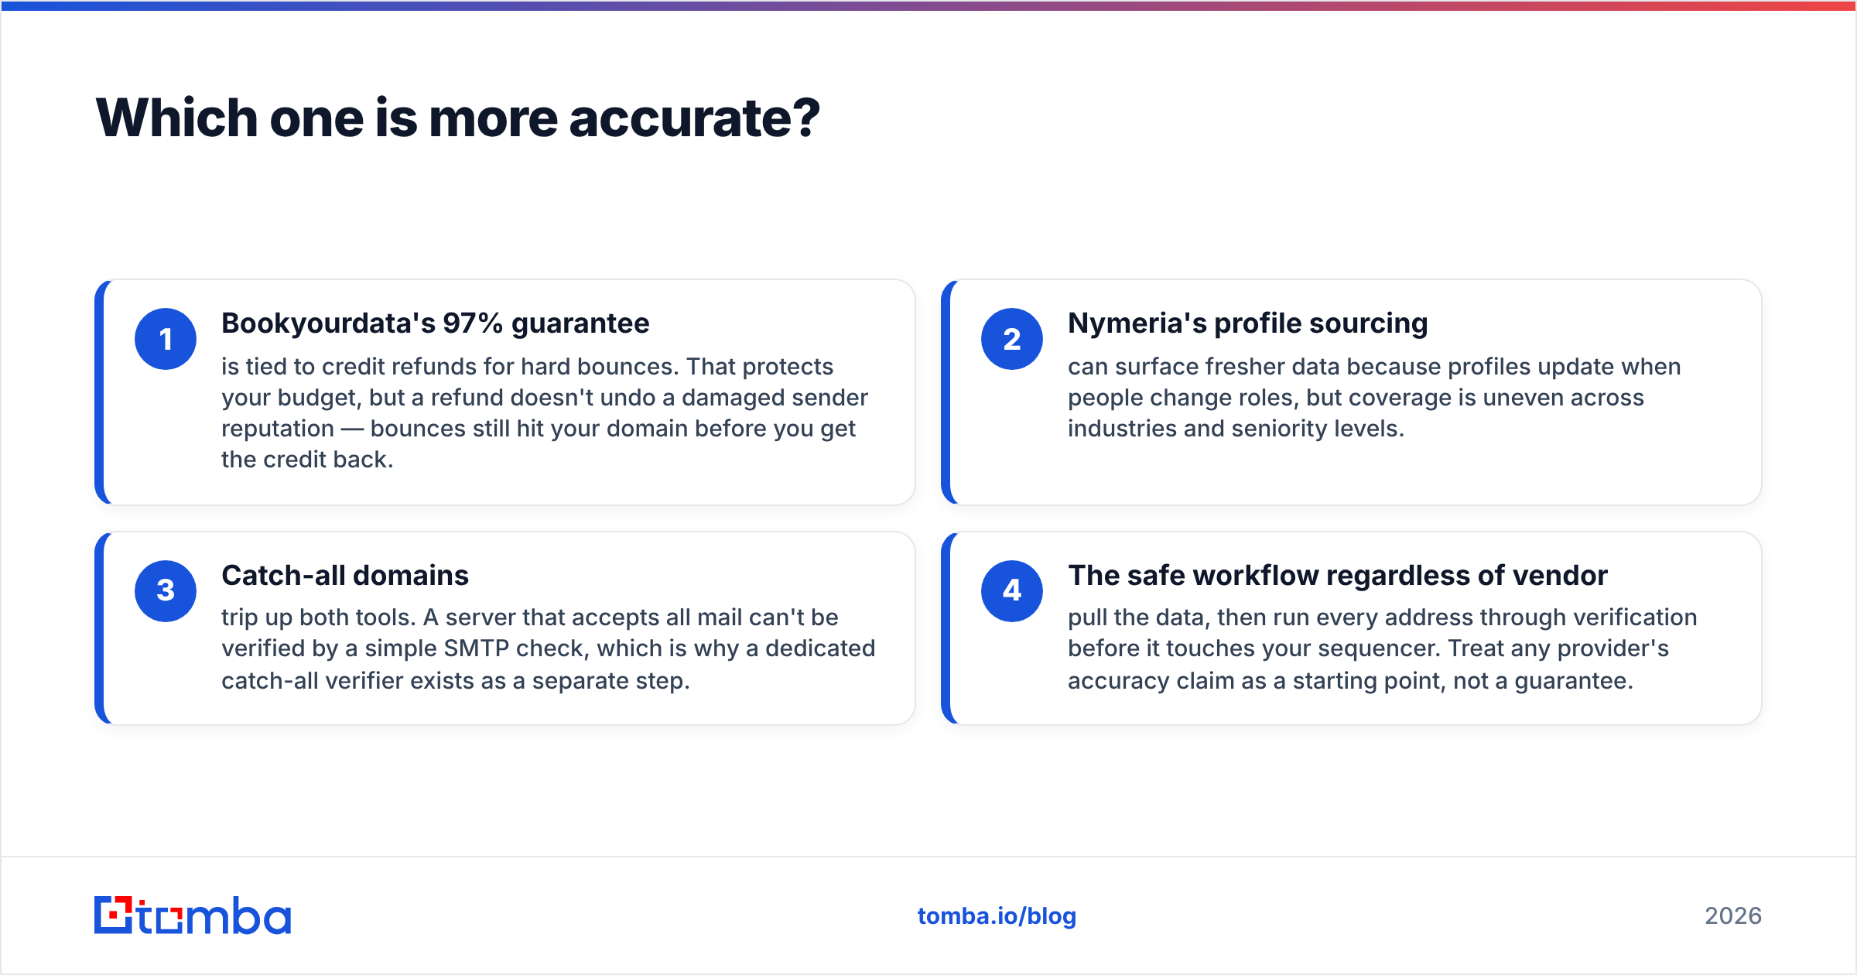Viewport: 1857px width, 975px height.
Task: Click the blue accent bar on card one
Action: click(x=99, y=392)
